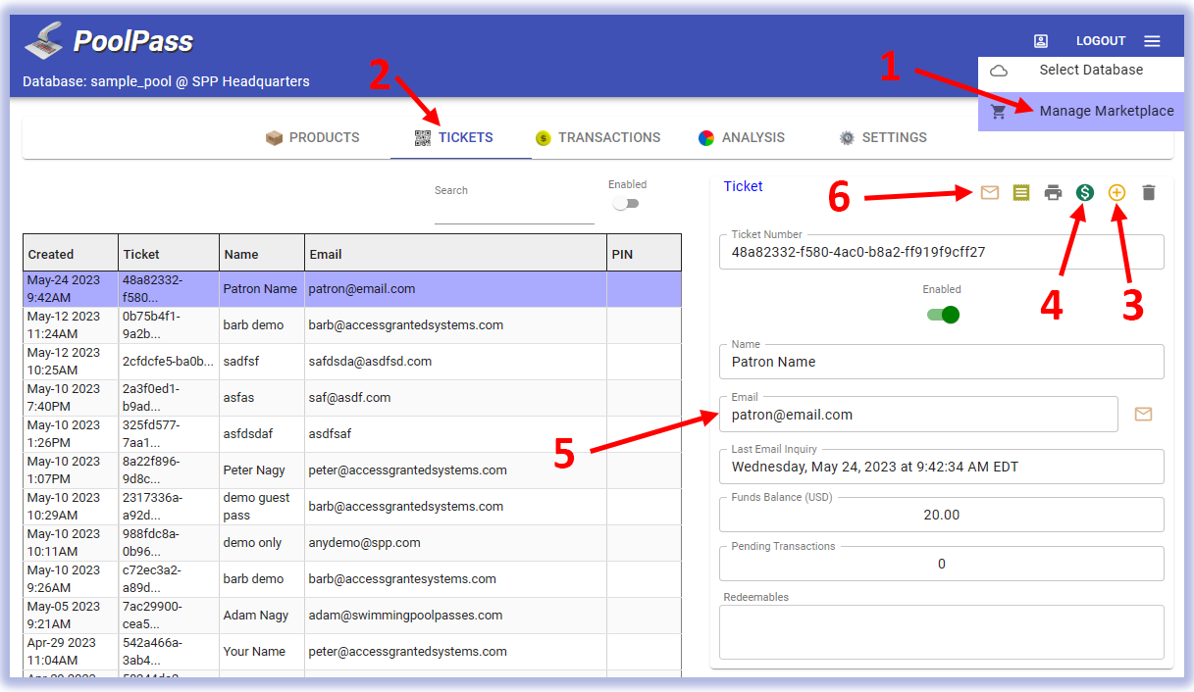Click ticket cell "542a466a-3ab4..."
1194x692 pixels.
169,652
